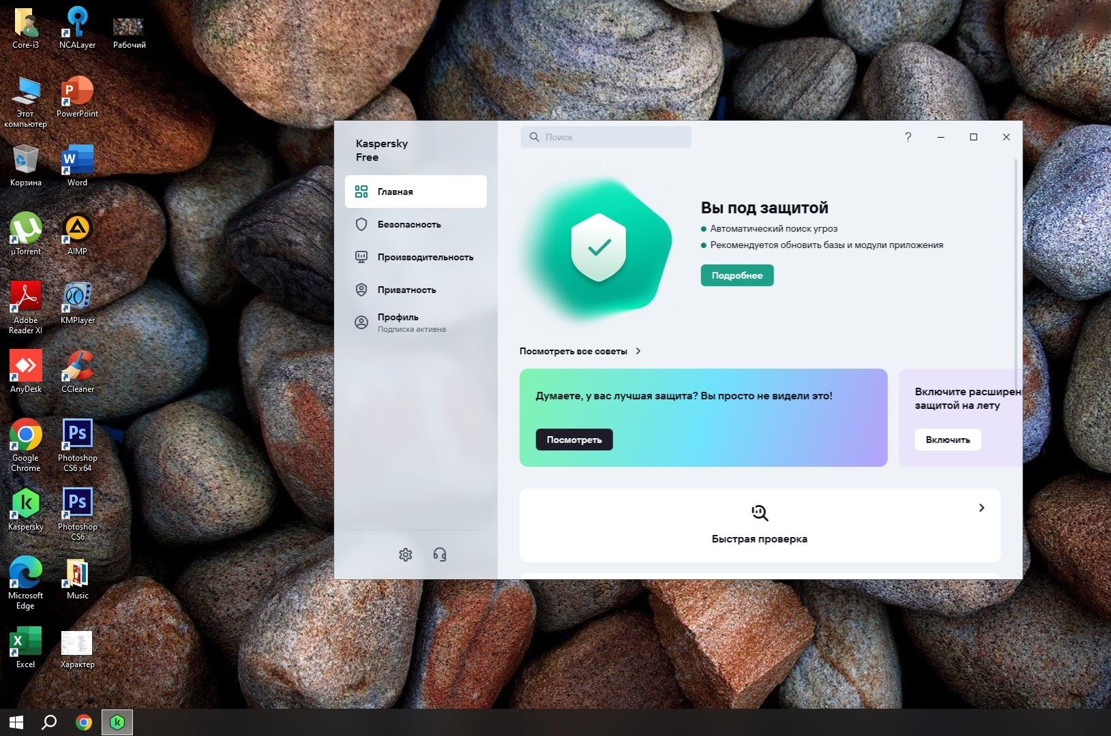Screen dimensions: 1111x736
Task: Click the Думаете, у вас лучшая защита banner text
Action: 684,396
